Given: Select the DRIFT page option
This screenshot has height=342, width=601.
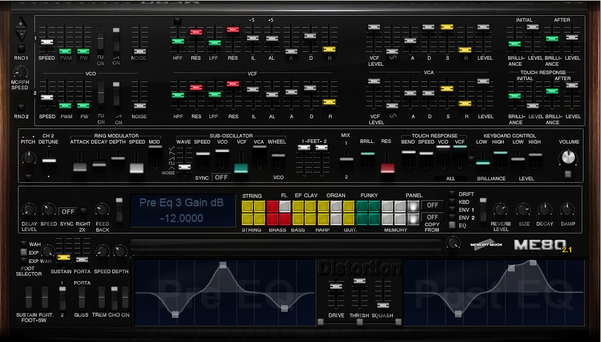Looking at the screenshot, I should (453, 194).
